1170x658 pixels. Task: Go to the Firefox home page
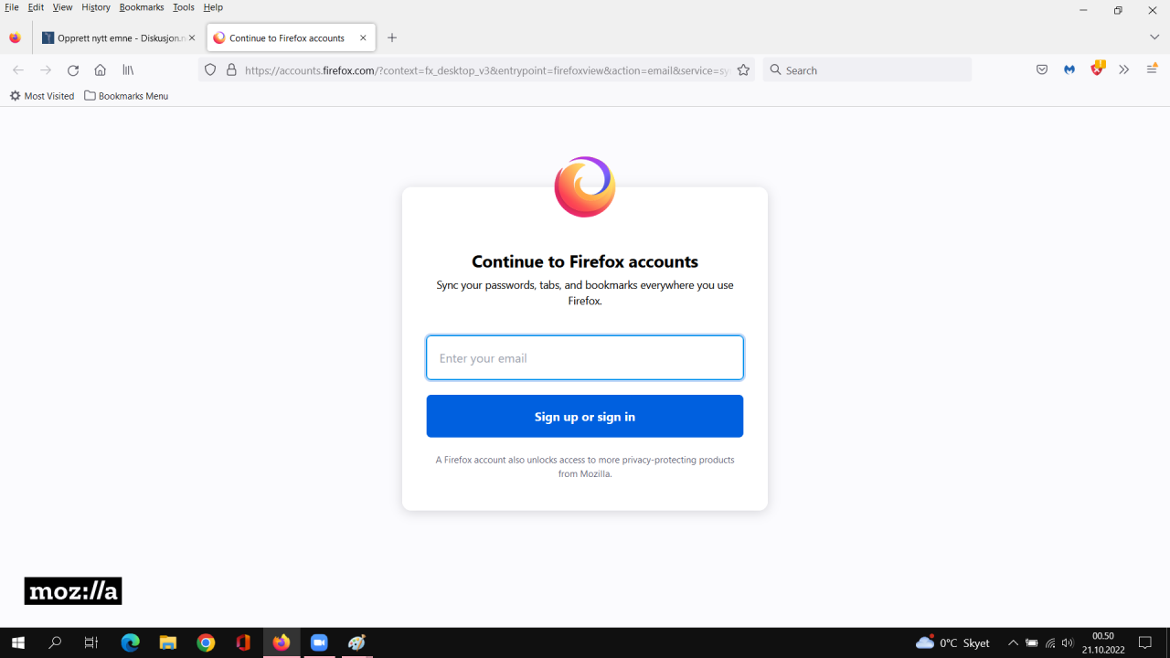[101, 70]
